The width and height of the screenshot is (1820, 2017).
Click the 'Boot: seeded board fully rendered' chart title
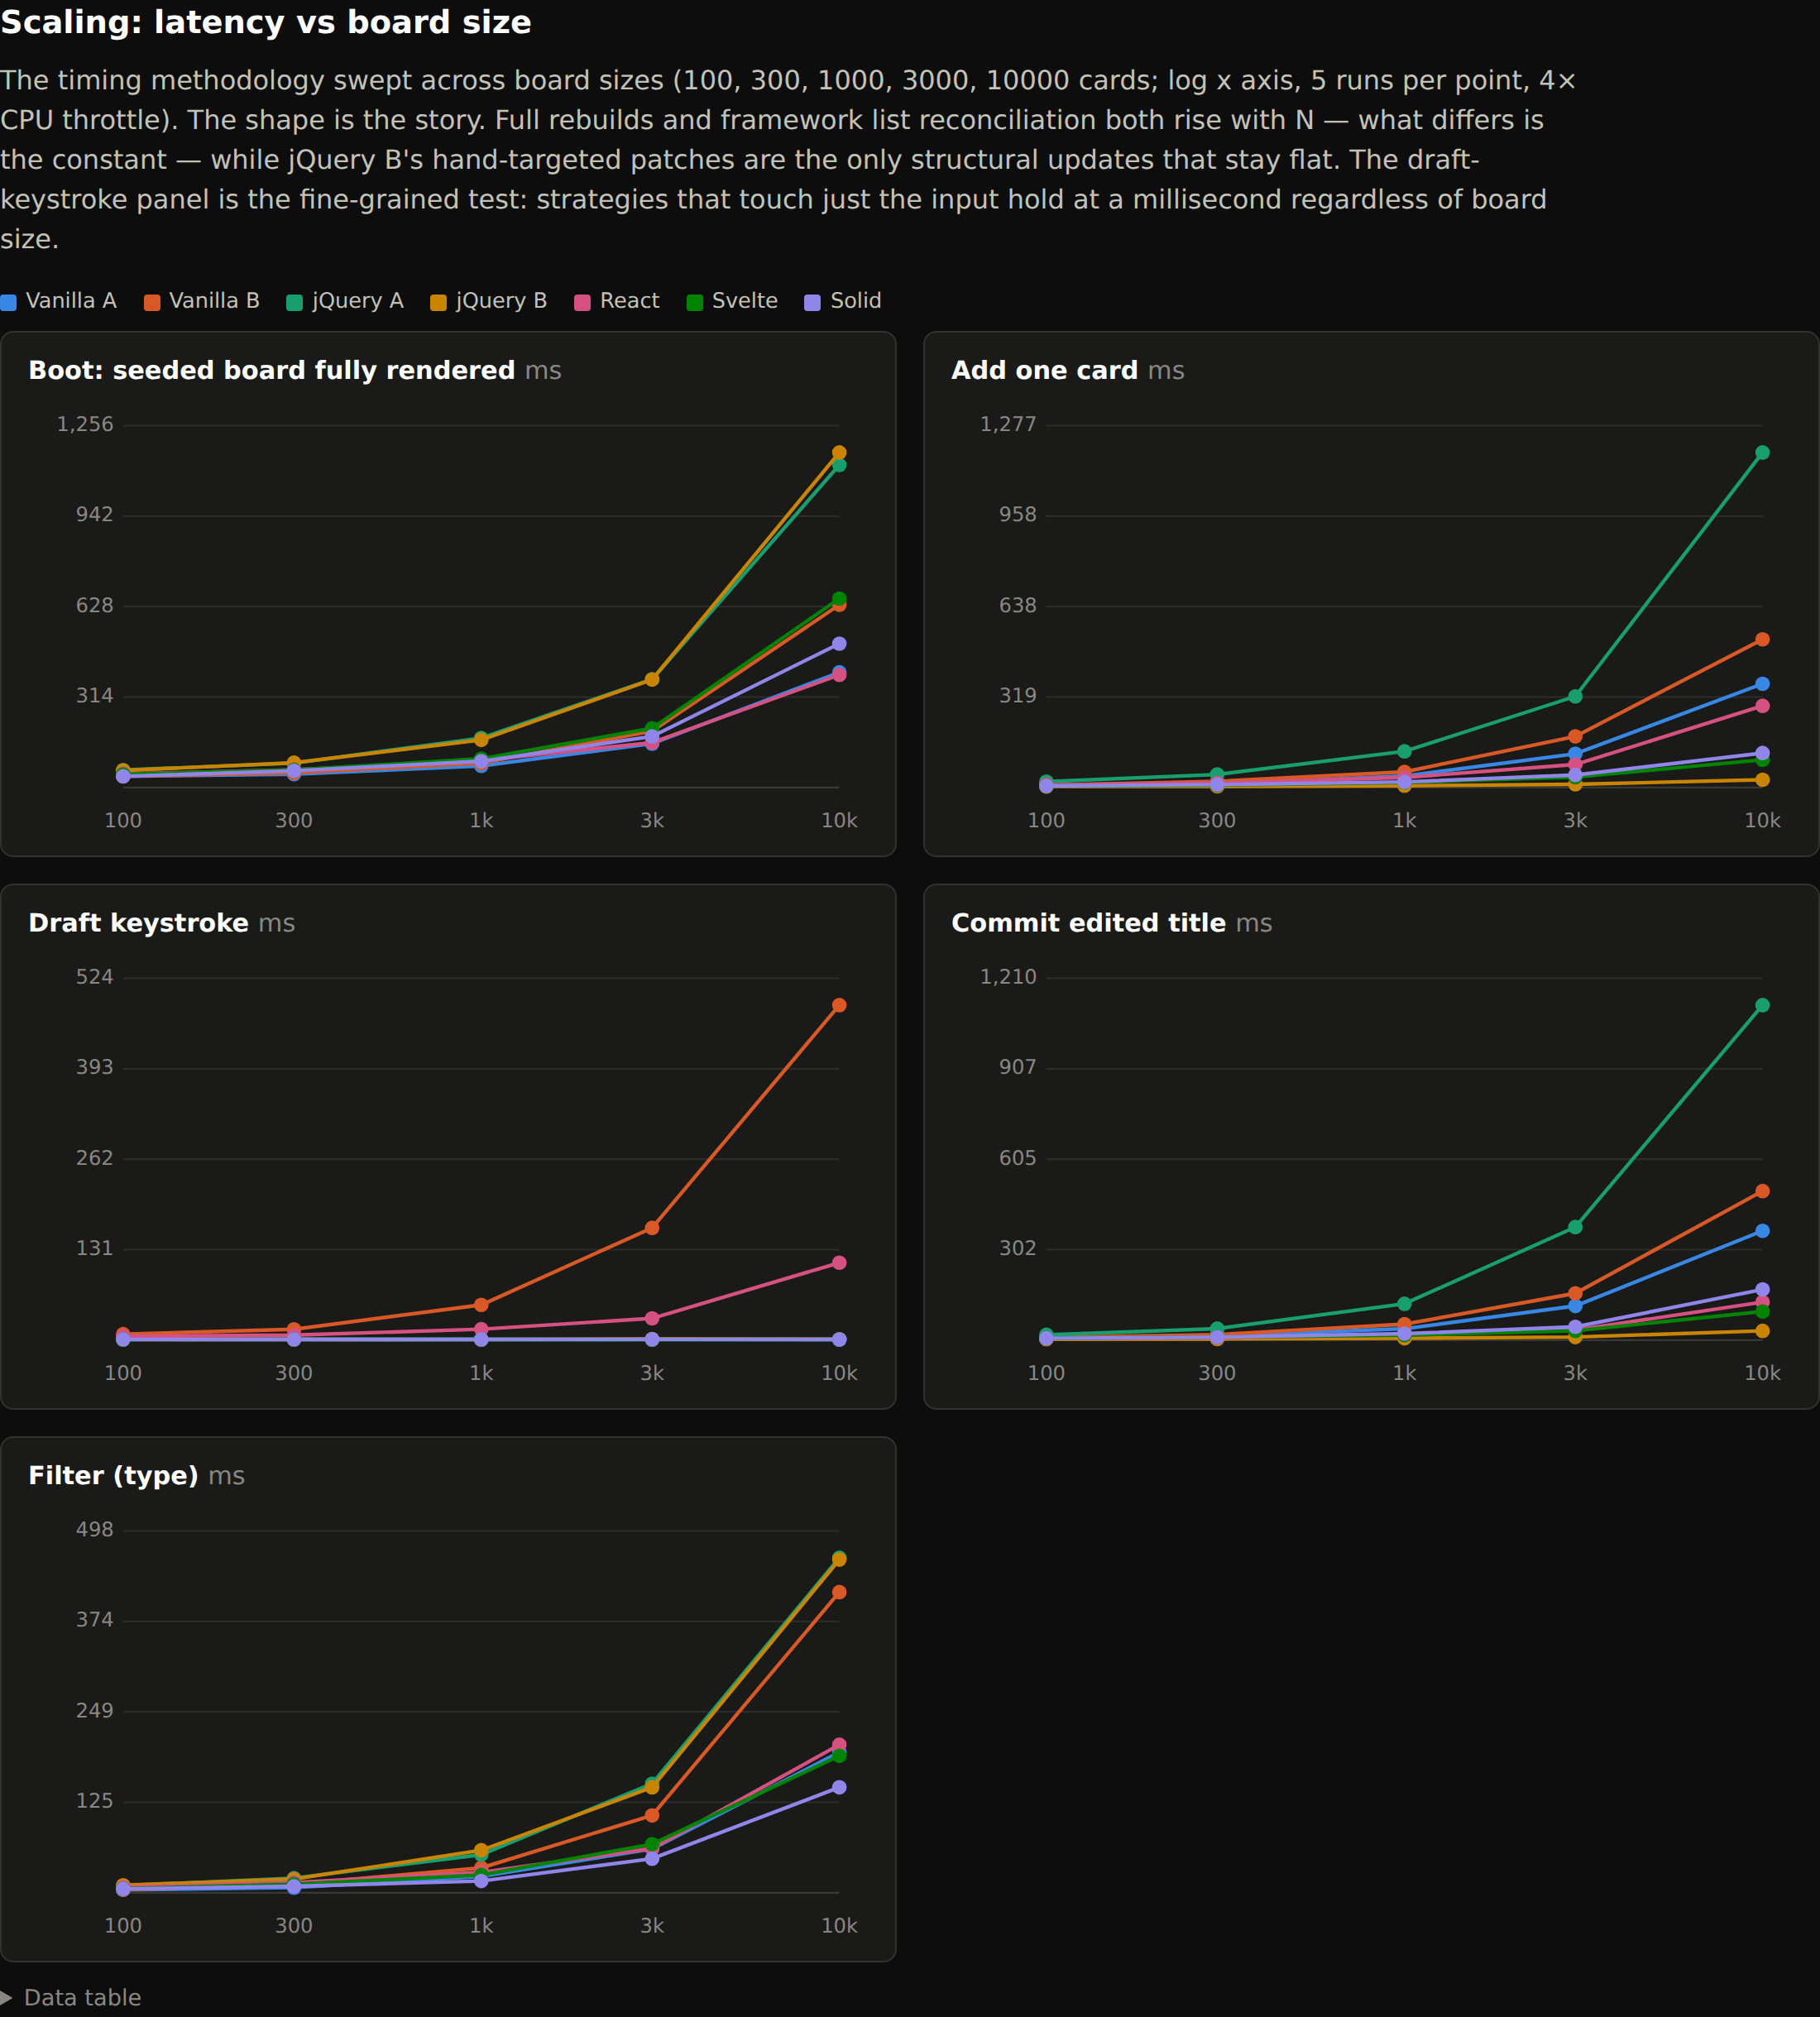271,370
